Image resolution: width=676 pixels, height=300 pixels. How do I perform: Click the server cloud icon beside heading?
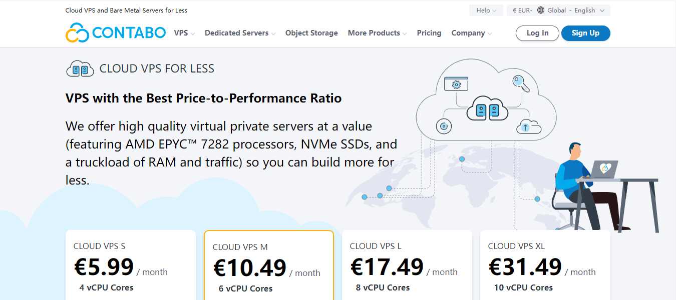pyautogui.click(x=80, y=68)
